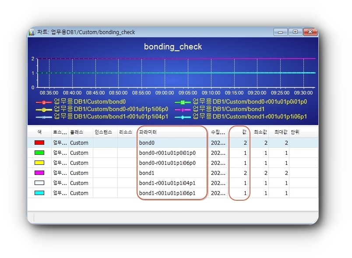Maximize the chart window
Screen dimensions: 352x258
click(295, 32)
